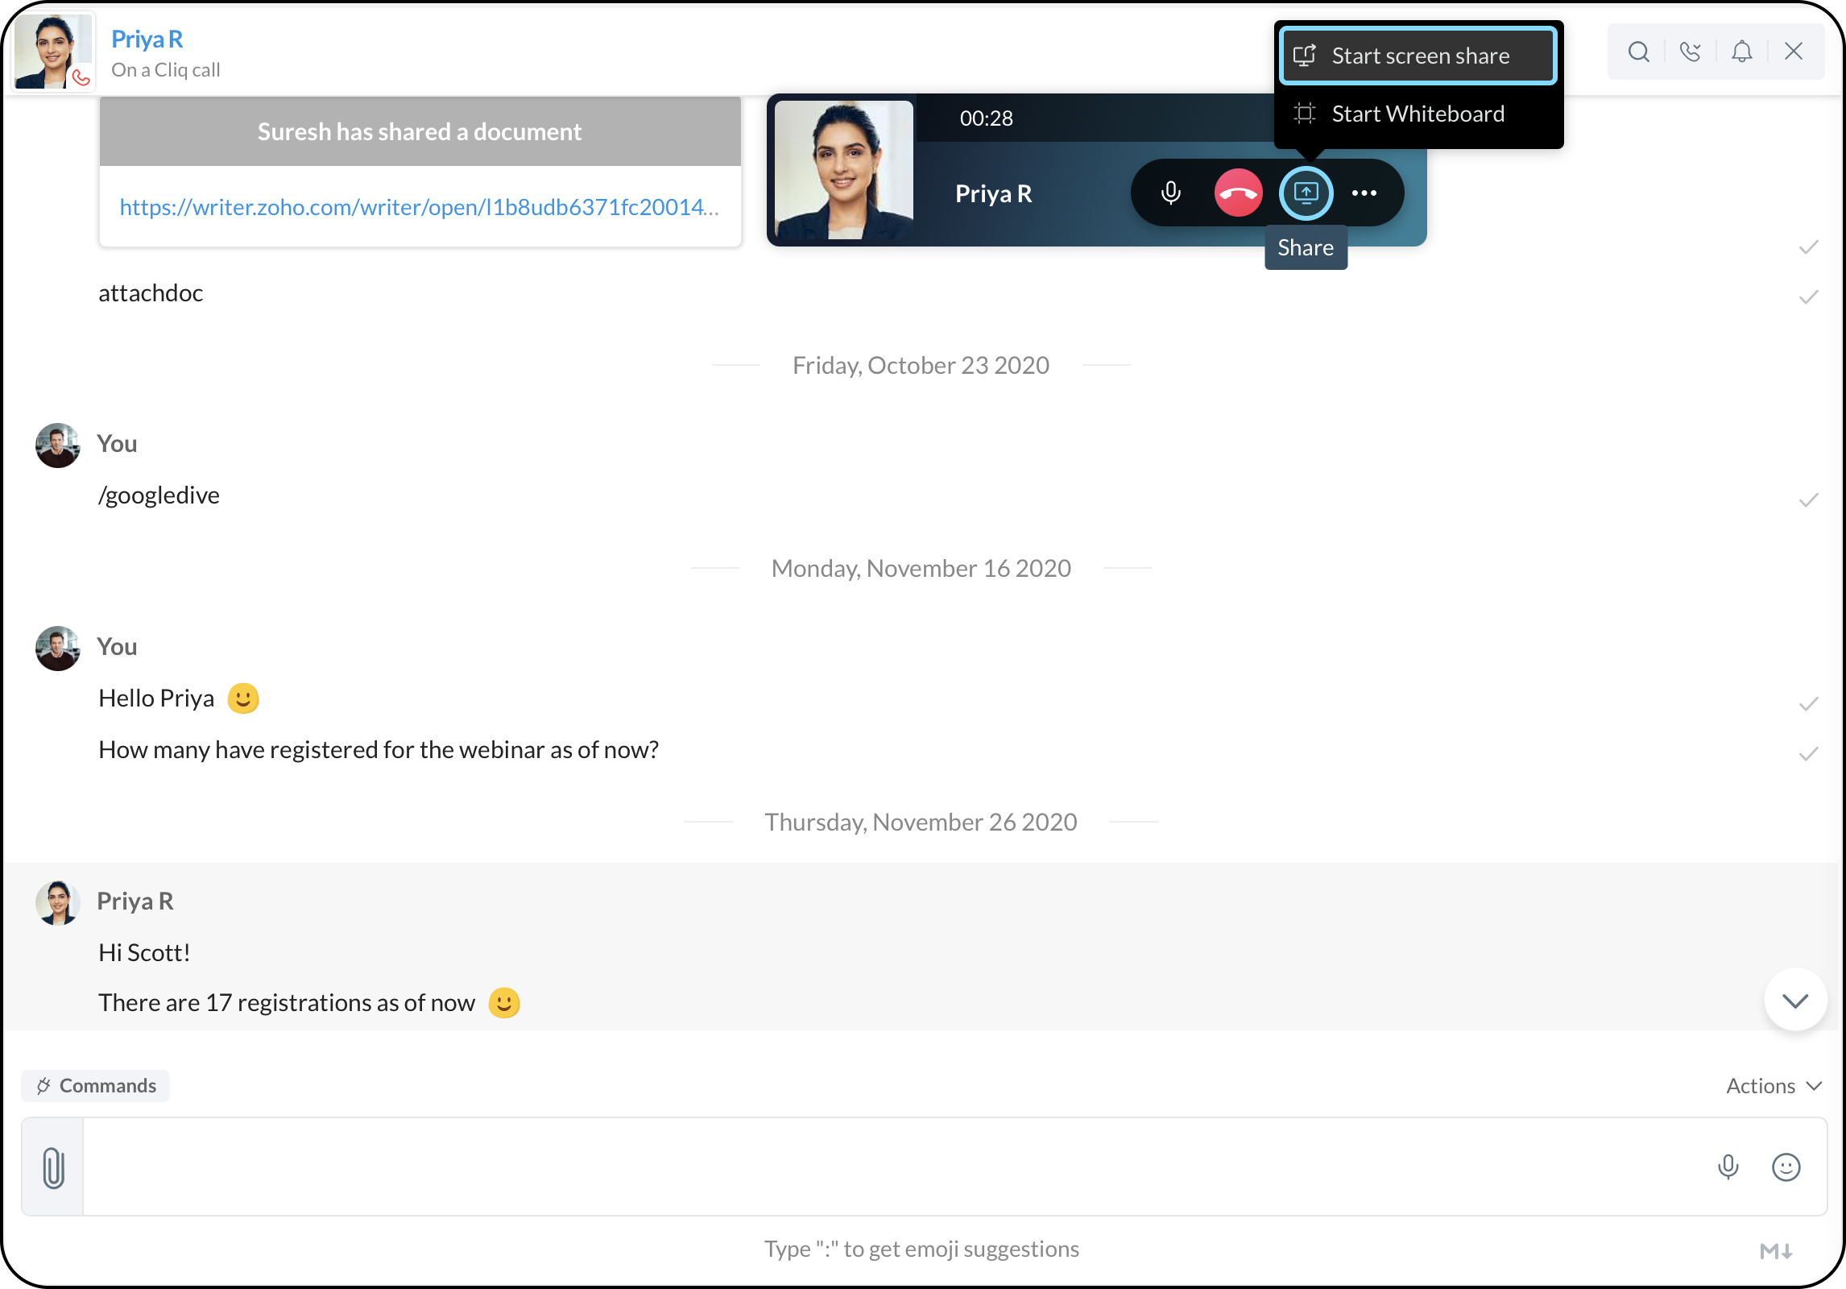Click 'Friday, October 23 2020' date separator

pyautogui.click(x=921, y=365)
